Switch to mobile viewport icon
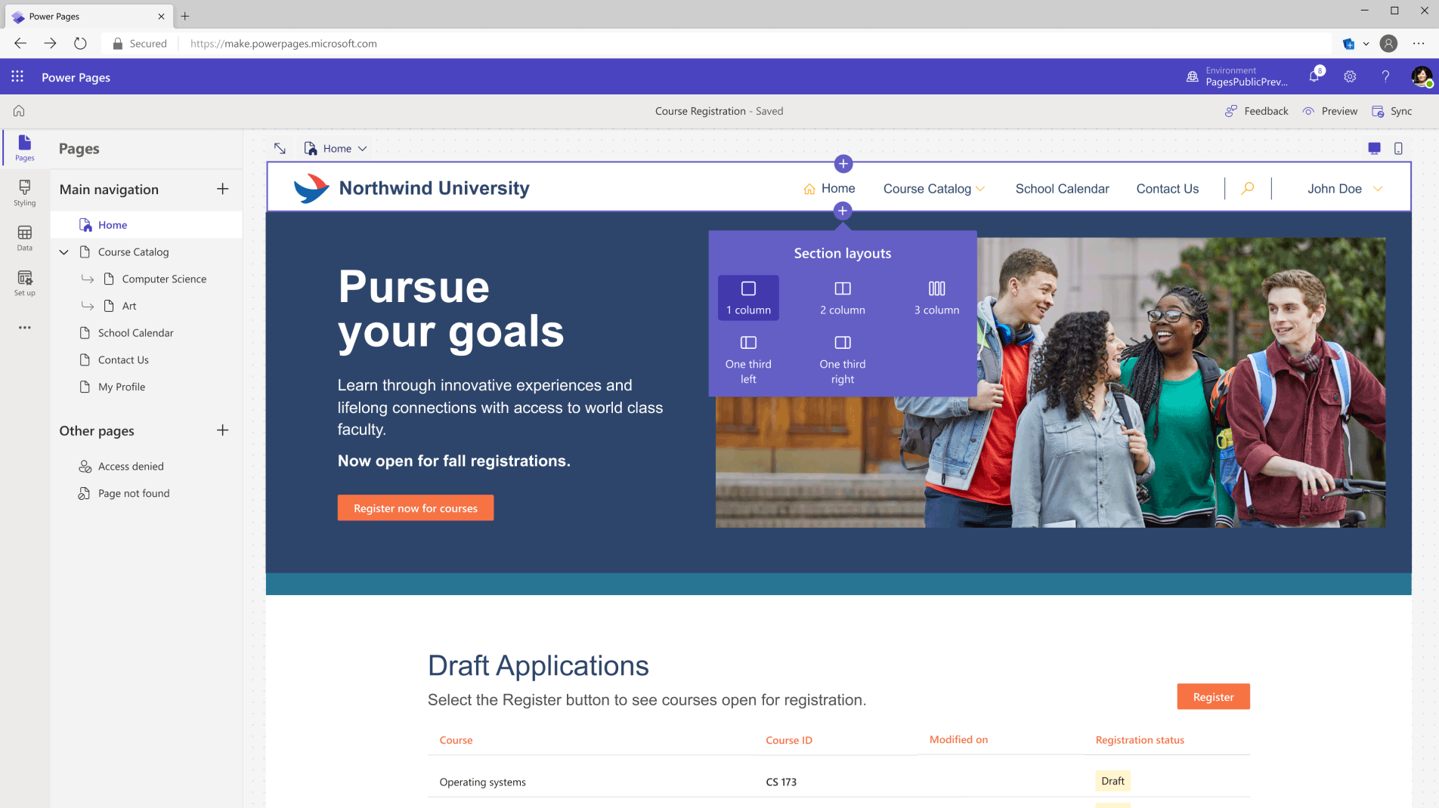This screenshot has height=808, width=1439. pos(1398,149)
